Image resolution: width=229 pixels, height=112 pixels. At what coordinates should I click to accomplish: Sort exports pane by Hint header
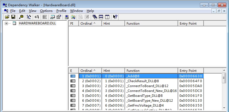pos(113,71)
